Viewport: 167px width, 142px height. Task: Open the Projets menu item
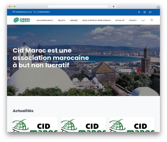coord(61,20)
